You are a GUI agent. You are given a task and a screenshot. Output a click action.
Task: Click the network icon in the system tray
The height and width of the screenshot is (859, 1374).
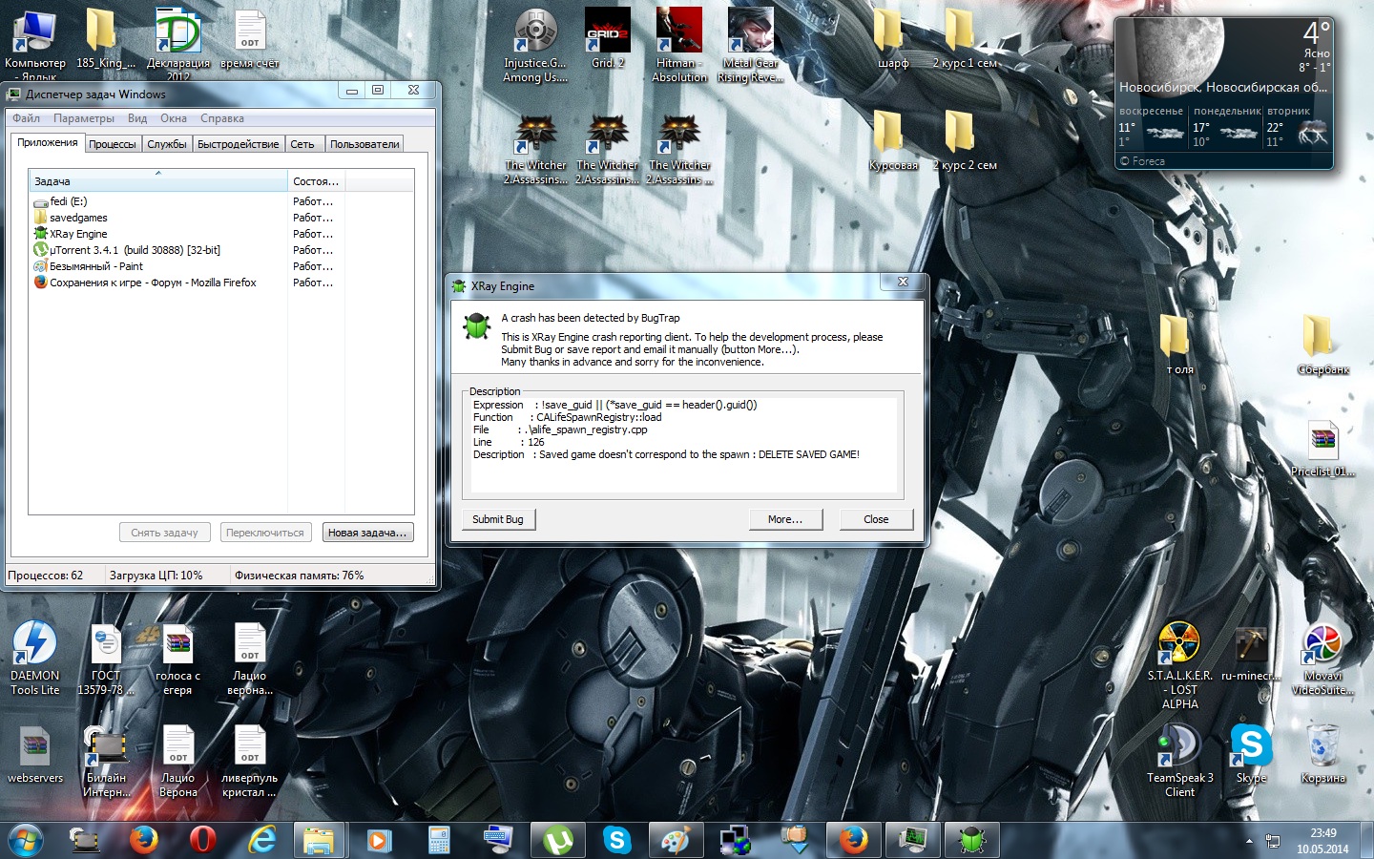[x=1272, y=841]
